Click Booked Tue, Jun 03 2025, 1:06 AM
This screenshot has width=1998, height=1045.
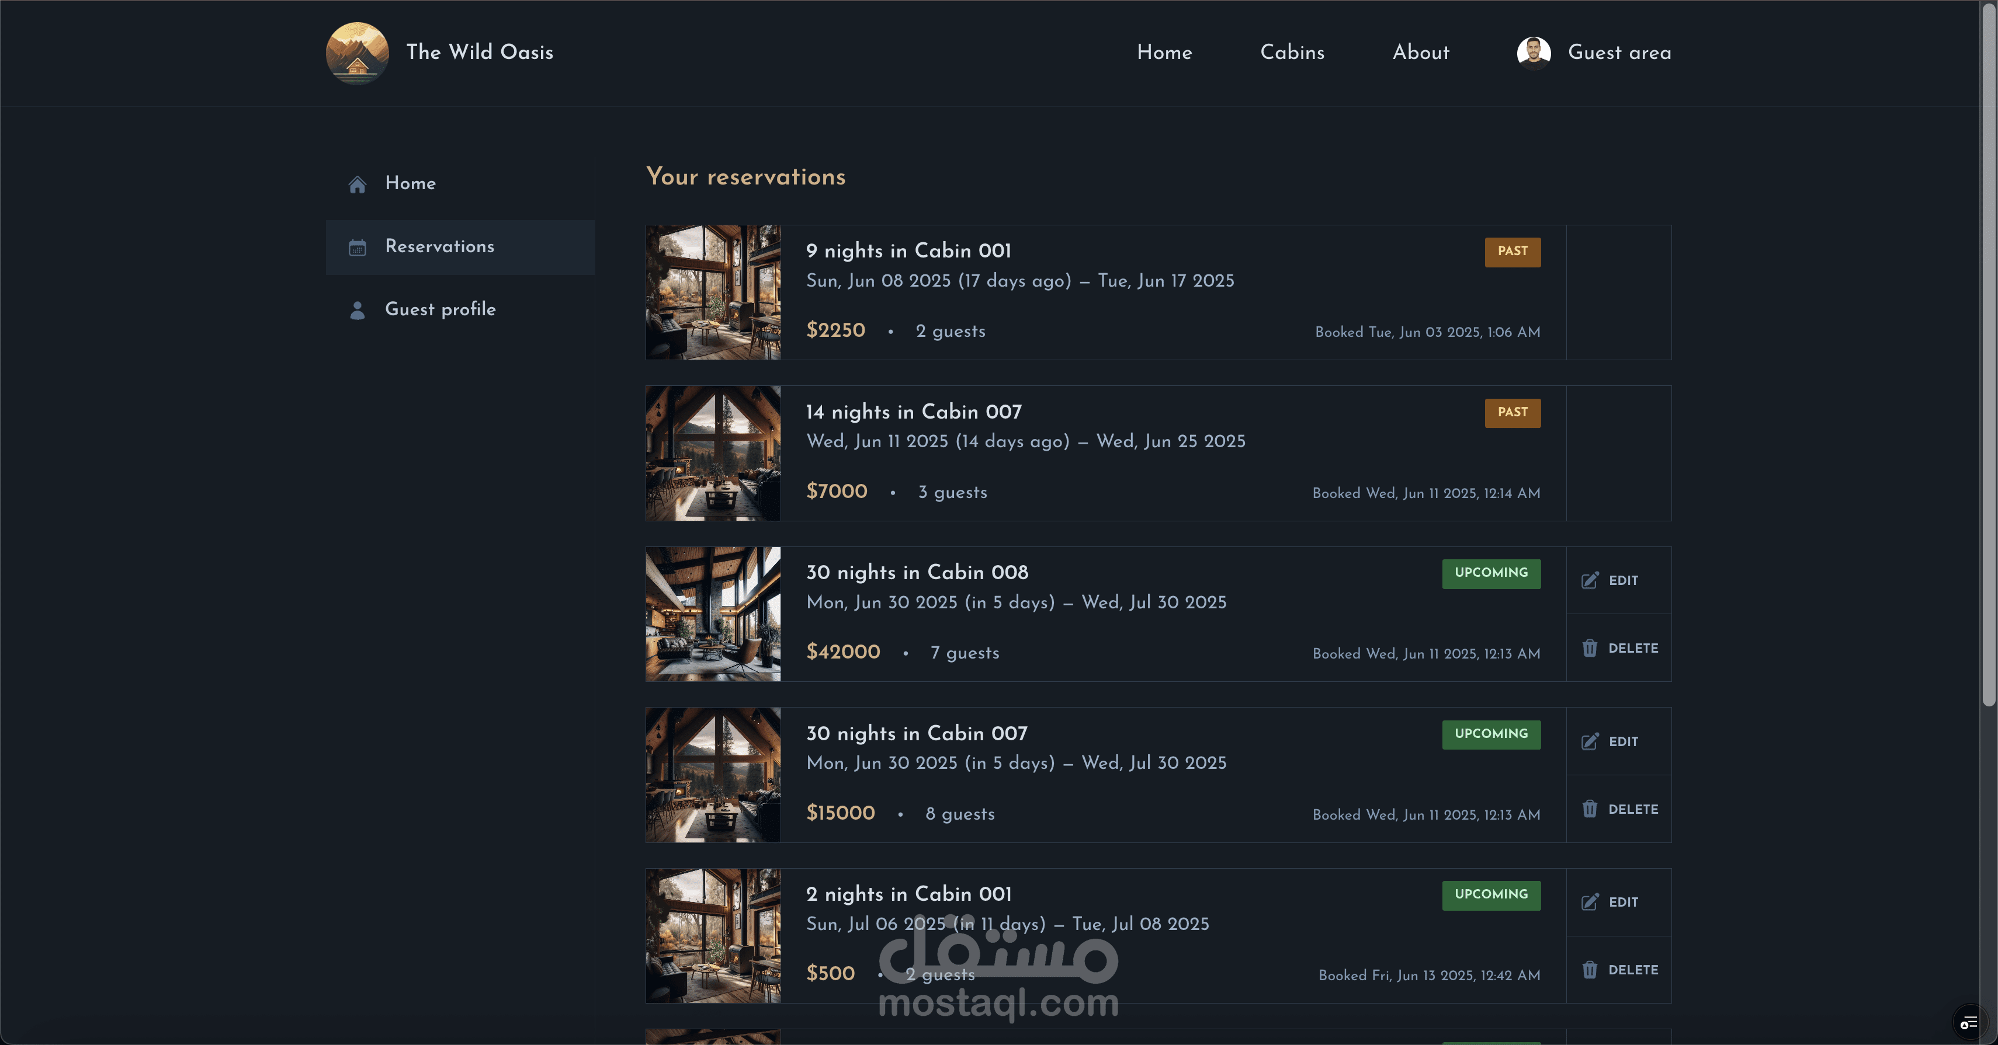pyautogui.click(x=1427, y=332)
